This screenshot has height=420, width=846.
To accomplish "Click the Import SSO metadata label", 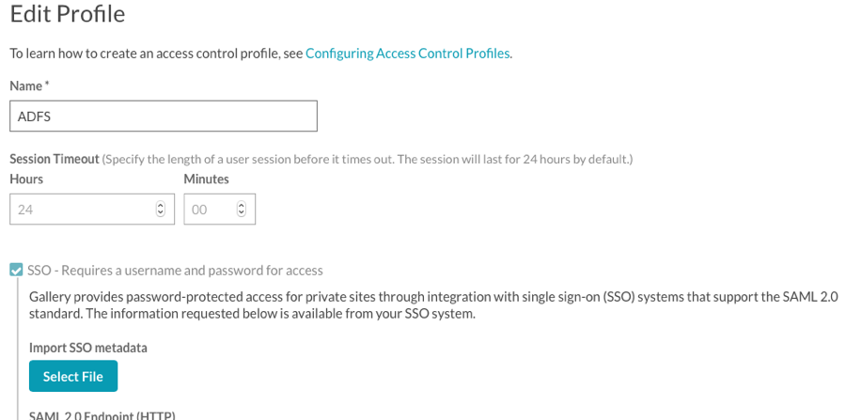I will pos(88,348).
